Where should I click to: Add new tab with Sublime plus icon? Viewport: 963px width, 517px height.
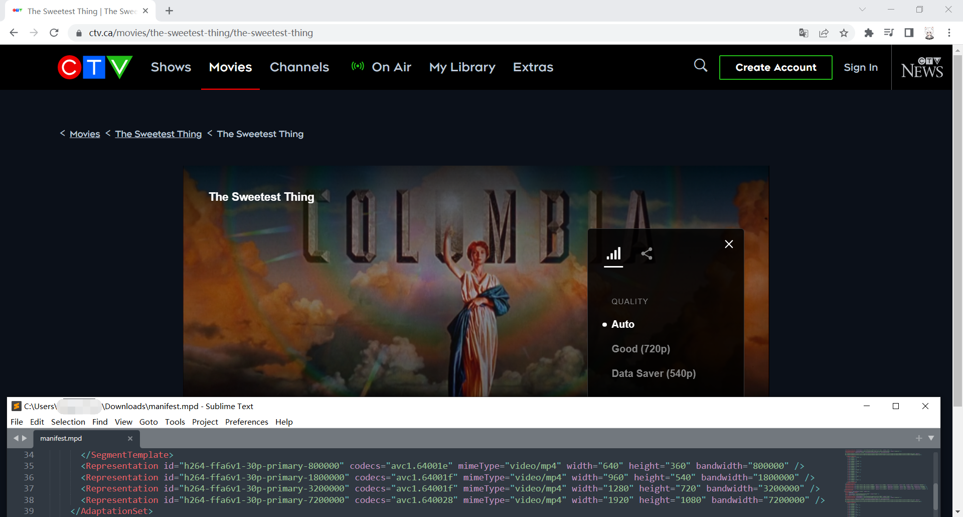(919, 438)
